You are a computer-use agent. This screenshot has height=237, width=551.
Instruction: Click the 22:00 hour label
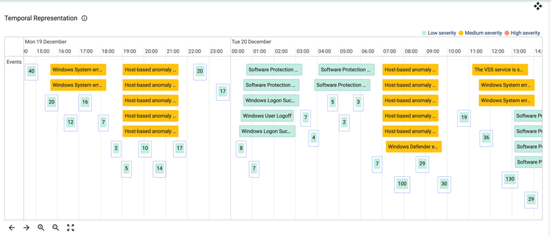pos(194,51)
